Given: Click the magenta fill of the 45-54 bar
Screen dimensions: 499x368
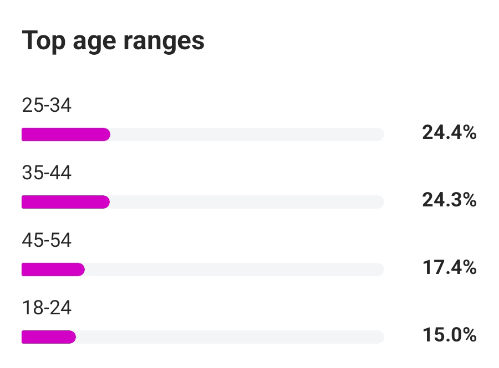Looking at the screenshot, I should 53,269.
